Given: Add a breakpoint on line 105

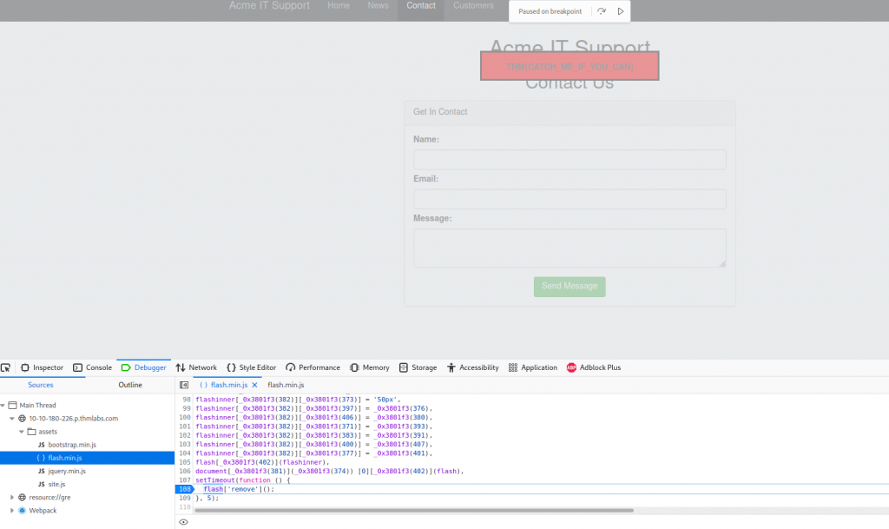Looking at the screenshot, I should (x=184, y=462).
